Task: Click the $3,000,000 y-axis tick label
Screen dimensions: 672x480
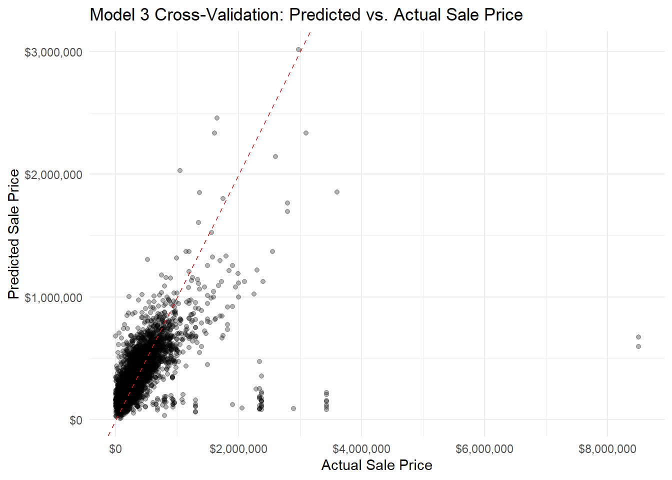Action: [x=53, y=52]
